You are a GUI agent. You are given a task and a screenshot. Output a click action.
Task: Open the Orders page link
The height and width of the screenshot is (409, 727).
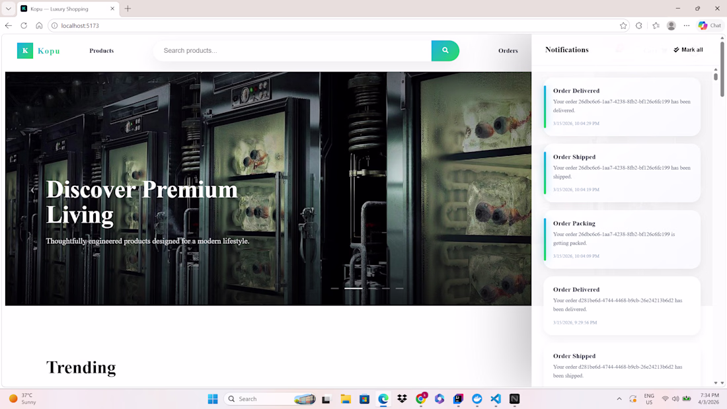pos(508,50)
